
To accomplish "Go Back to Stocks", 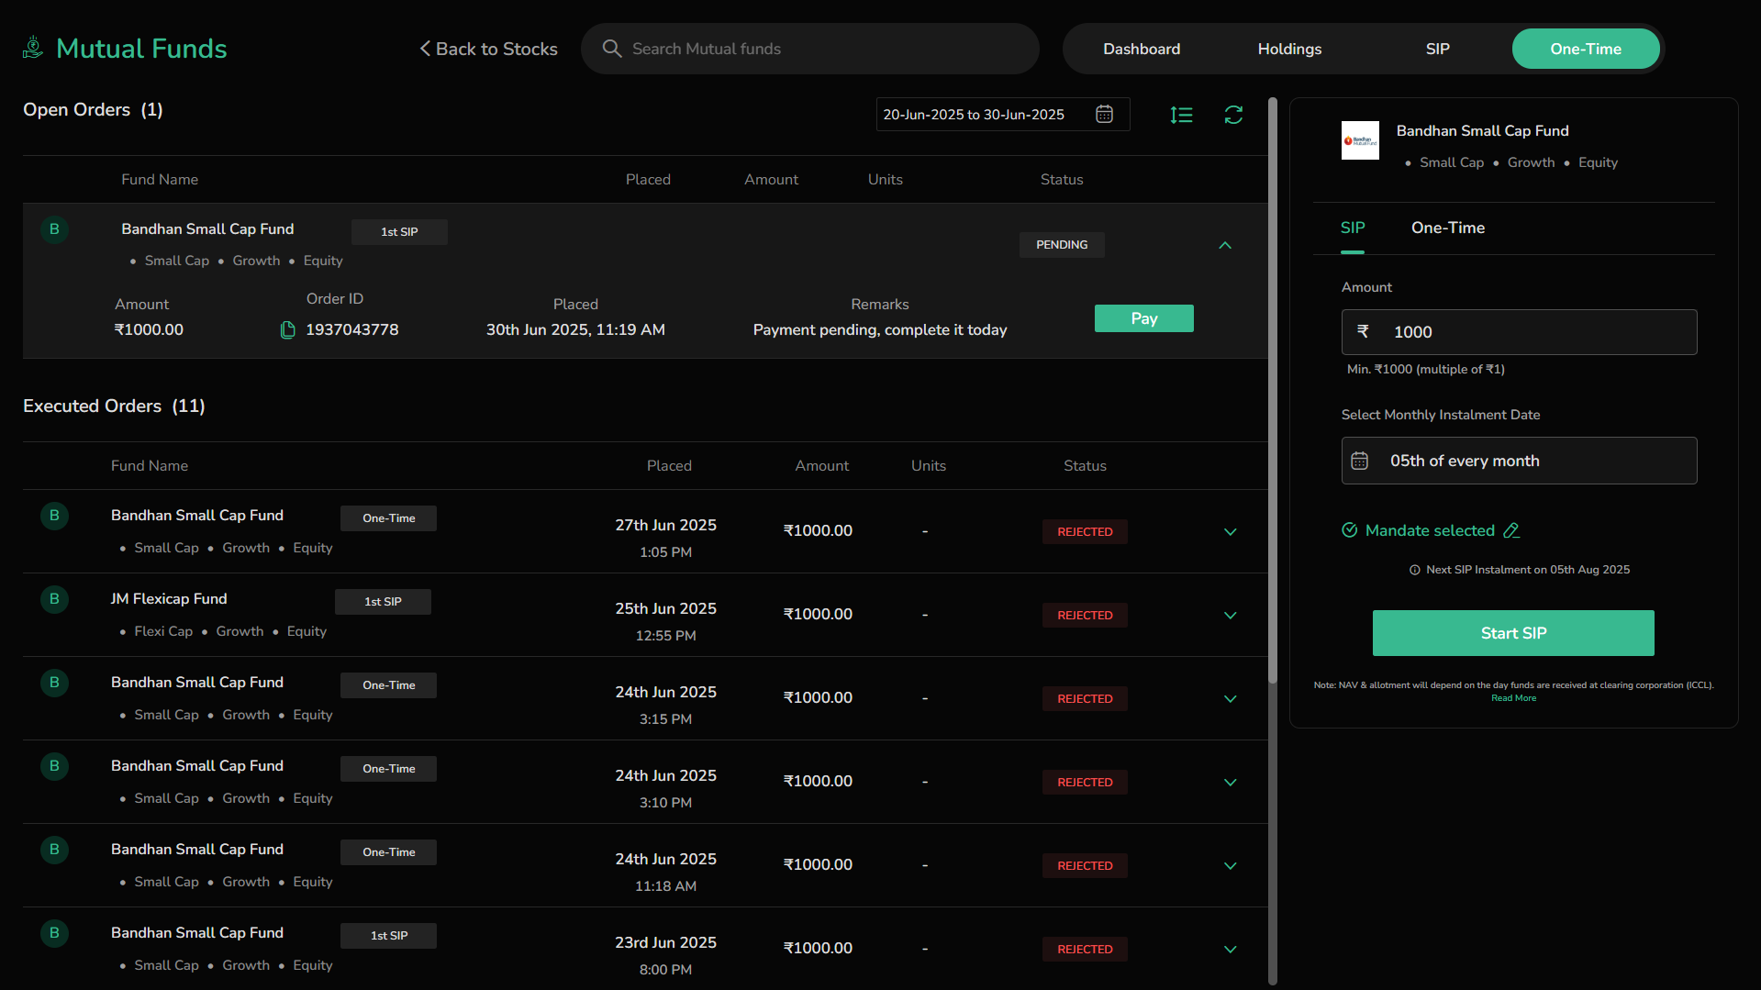I will [488, 49].
